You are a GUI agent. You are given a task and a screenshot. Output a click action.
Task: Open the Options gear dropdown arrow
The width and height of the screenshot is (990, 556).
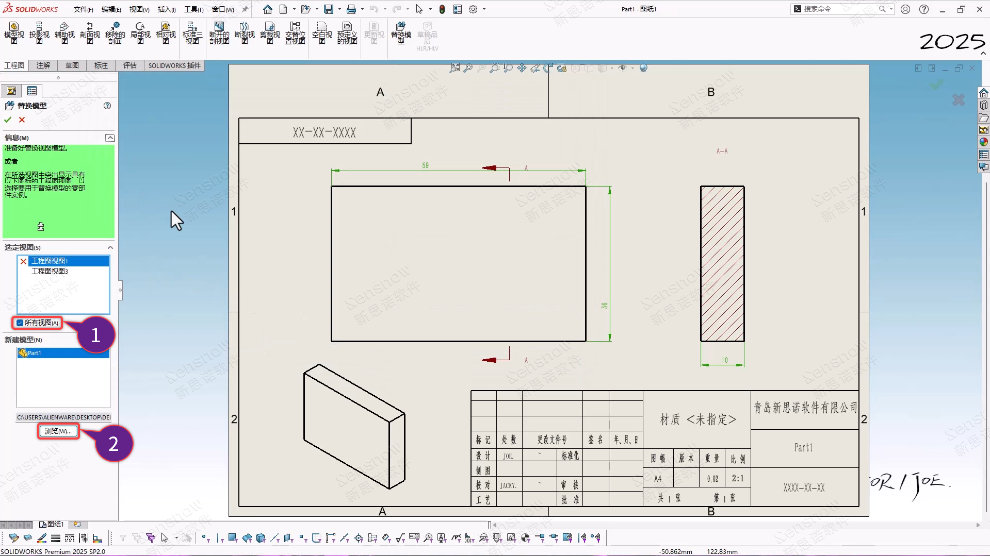pos(484,9)
